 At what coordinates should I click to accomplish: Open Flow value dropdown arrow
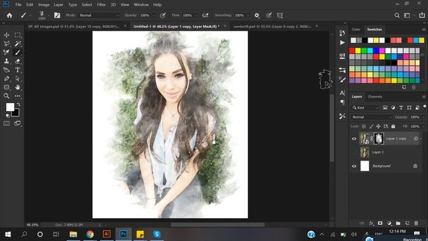pyautogui.click(x=196, y=15)
